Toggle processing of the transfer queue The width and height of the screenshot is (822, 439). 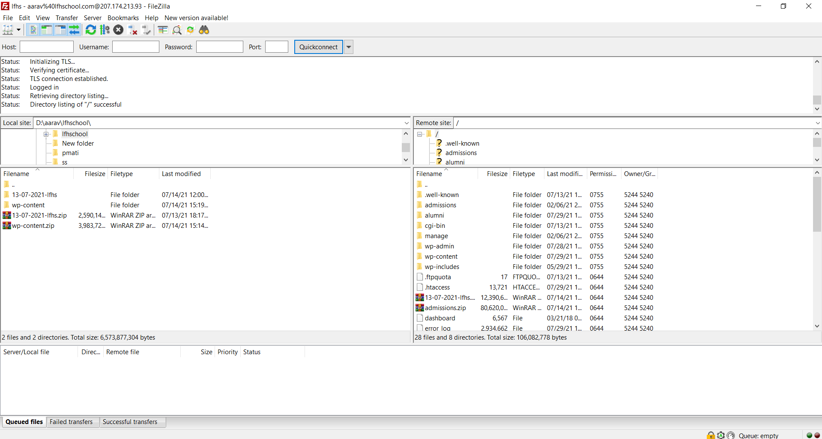[105, 30]
